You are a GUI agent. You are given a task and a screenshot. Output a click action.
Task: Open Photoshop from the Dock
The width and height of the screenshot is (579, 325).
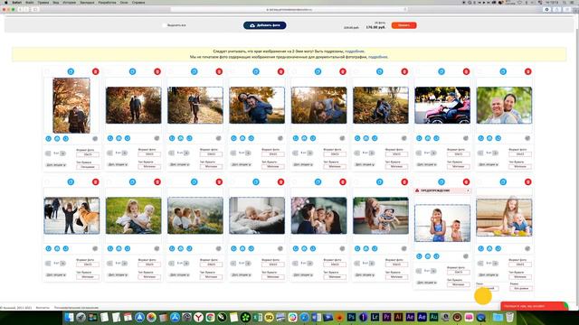(x=351, y=317)
